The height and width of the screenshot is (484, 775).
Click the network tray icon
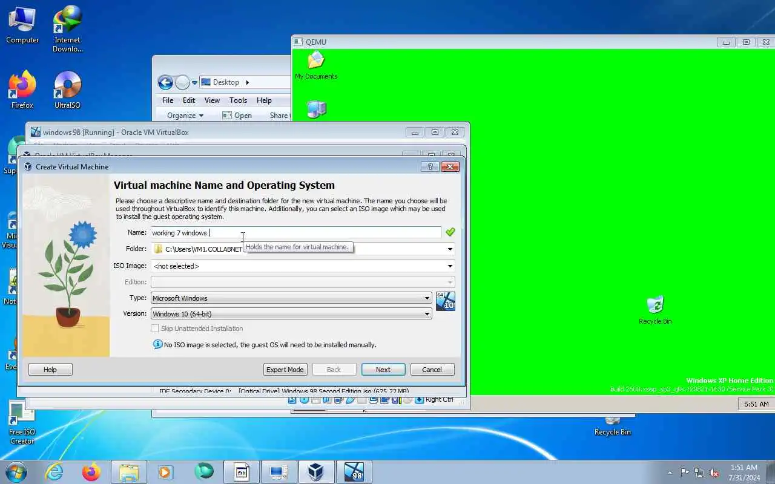[x=699, y=473]
